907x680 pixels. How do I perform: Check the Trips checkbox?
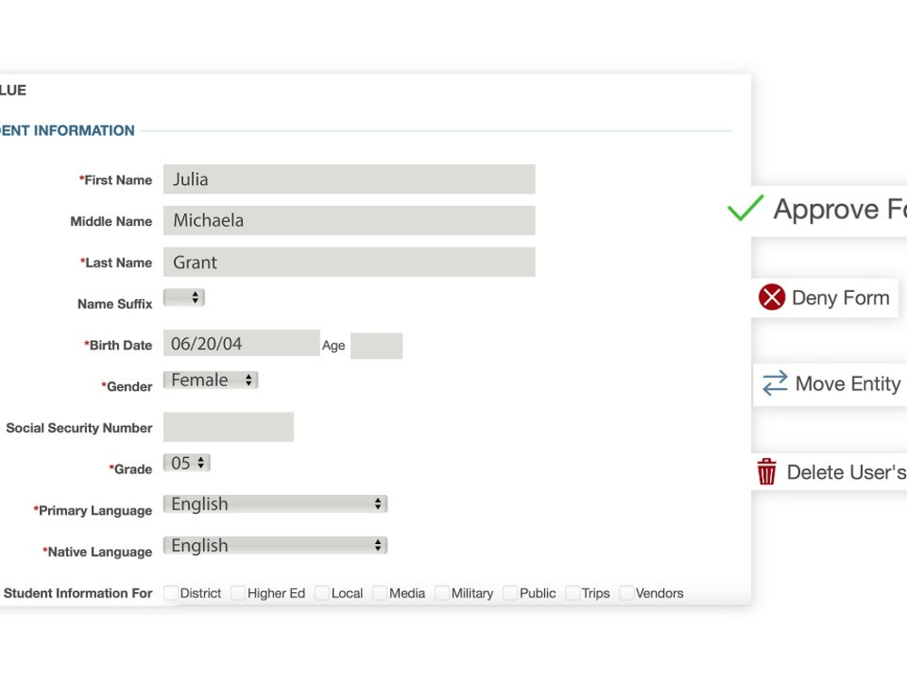coord(572,593)
